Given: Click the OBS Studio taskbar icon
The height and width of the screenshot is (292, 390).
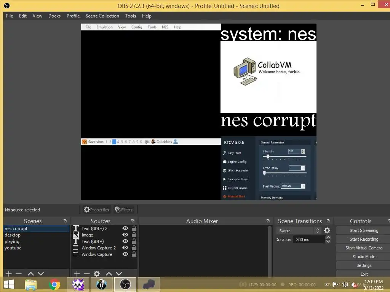Looking at the screenshot, I should [x=125, y=284].
